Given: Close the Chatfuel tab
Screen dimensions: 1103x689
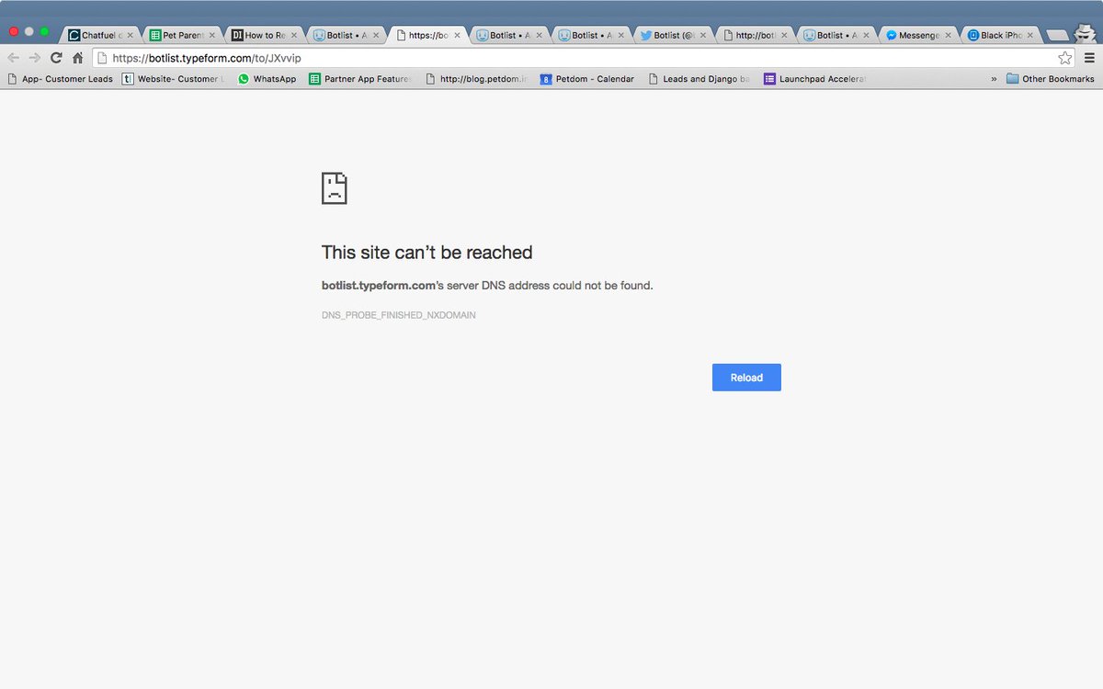Looking at the screenshot, I should pos(130,36).
